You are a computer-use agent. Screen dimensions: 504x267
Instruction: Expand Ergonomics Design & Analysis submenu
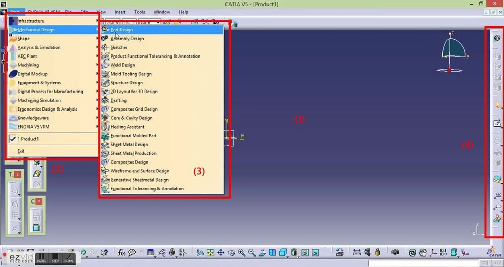click(53, 109)
